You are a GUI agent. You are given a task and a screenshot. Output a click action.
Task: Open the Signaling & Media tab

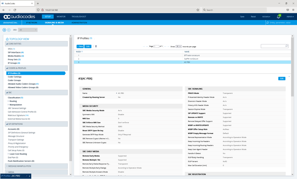(x=54, y=23)
